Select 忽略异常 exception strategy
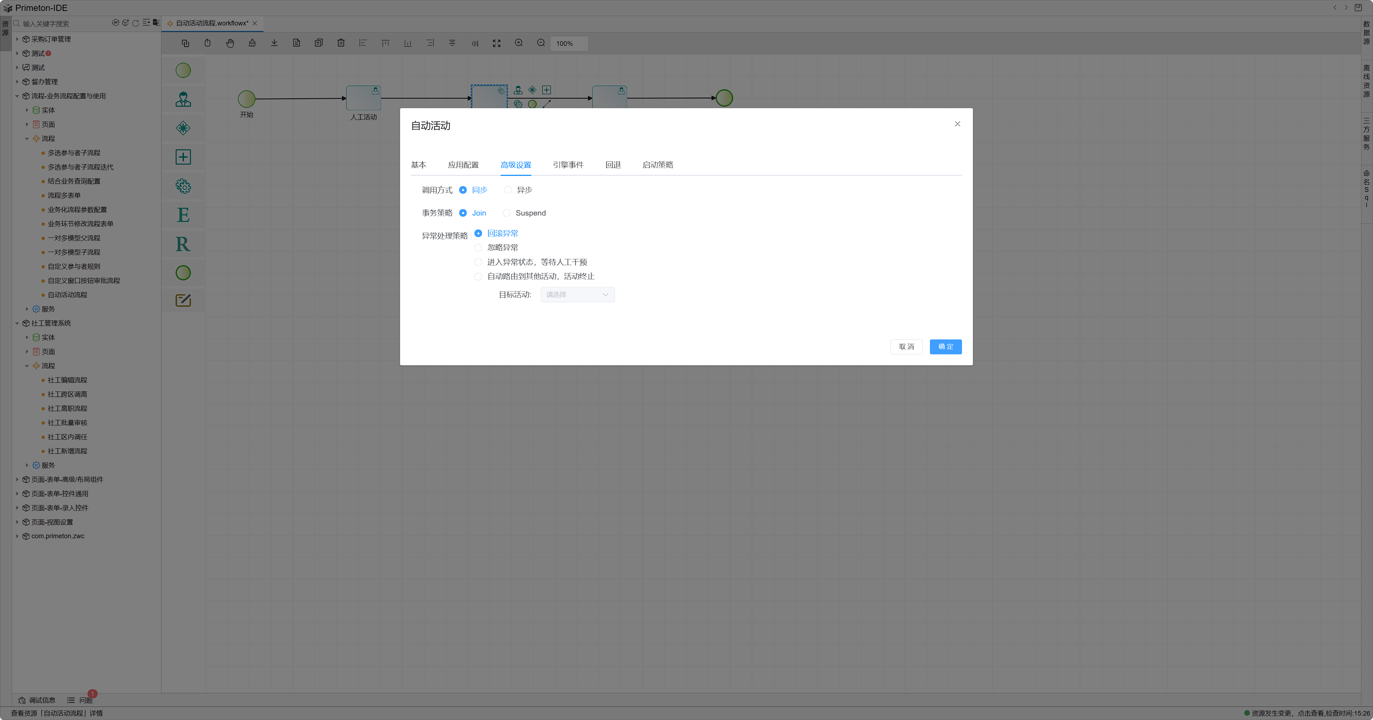Screen dimensions: 1373x720 (x=478, y=248)
